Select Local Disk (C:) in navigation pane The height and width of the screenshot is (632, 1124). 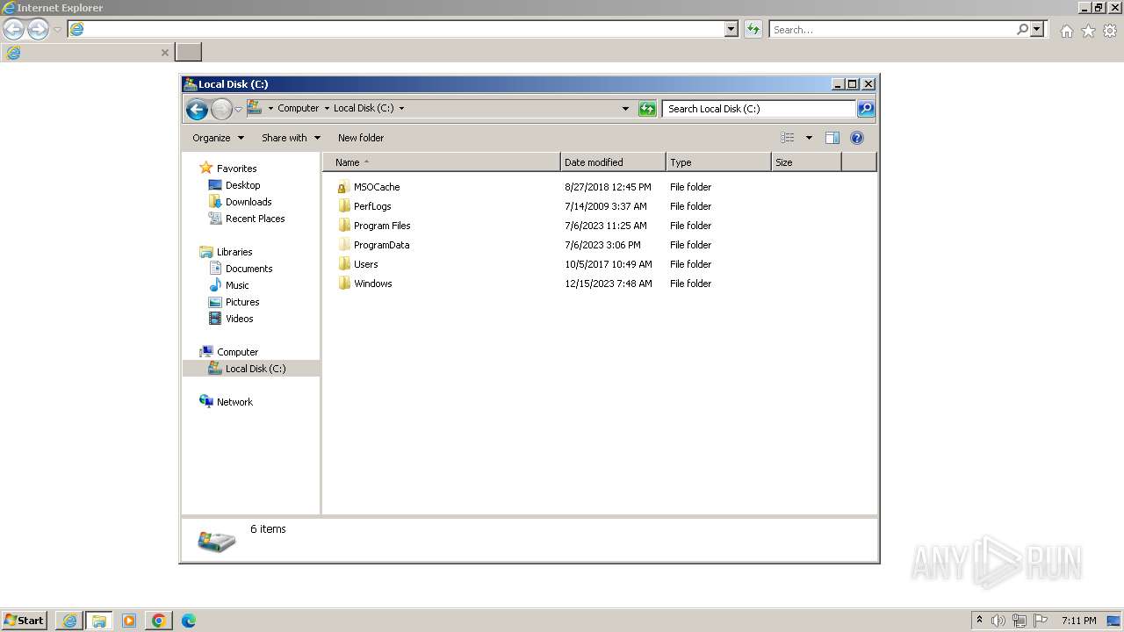pyautogui.click(x=251, y=369)
